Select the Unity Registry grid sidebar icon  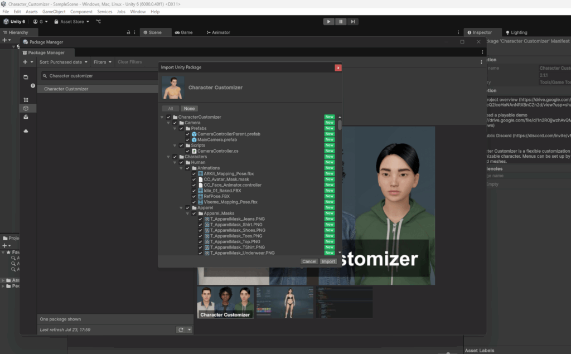pos(26,100)
